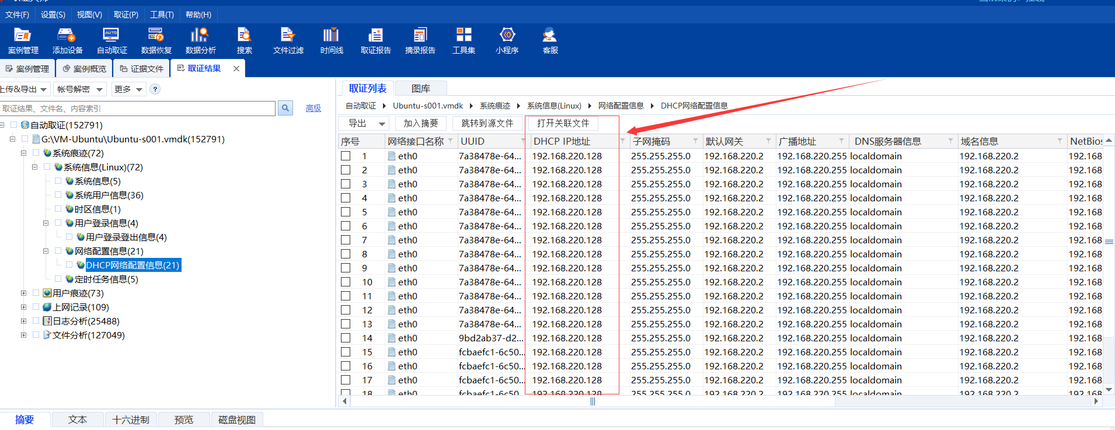Click the filter icon on 子网掩码 column
This screenshot has height=430, width=1115.
695,141
